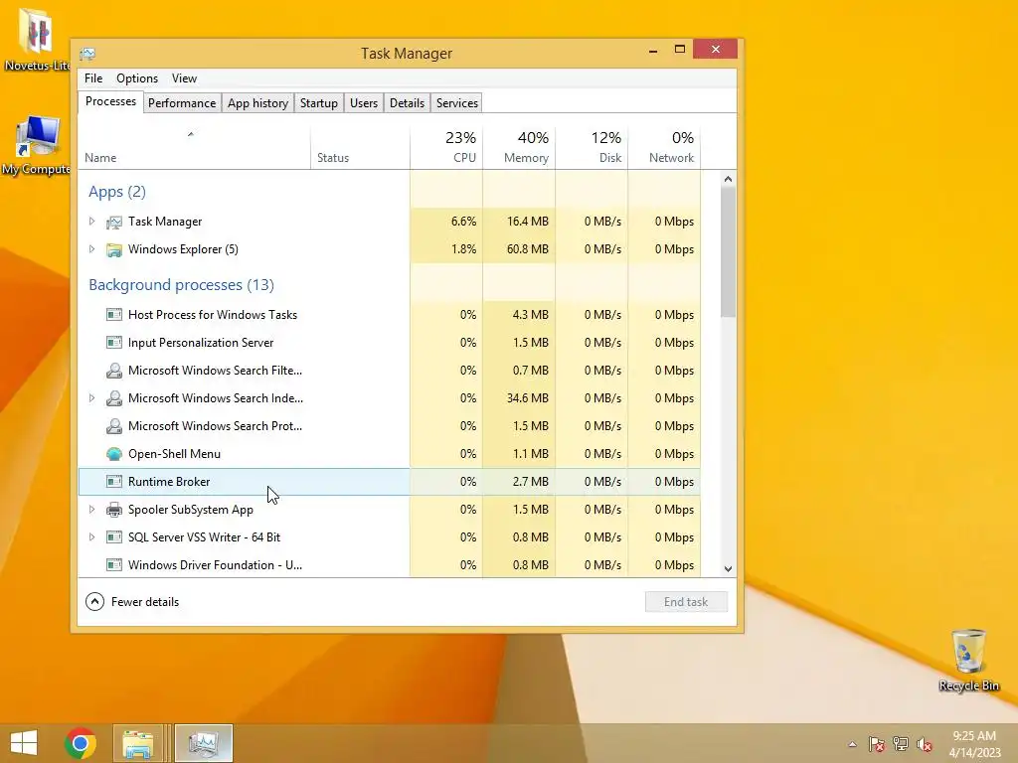The height and width of the screenshot is (763, 1018).
Task: Show hidden tray icons arrow
Action: [x=852, y=744]
